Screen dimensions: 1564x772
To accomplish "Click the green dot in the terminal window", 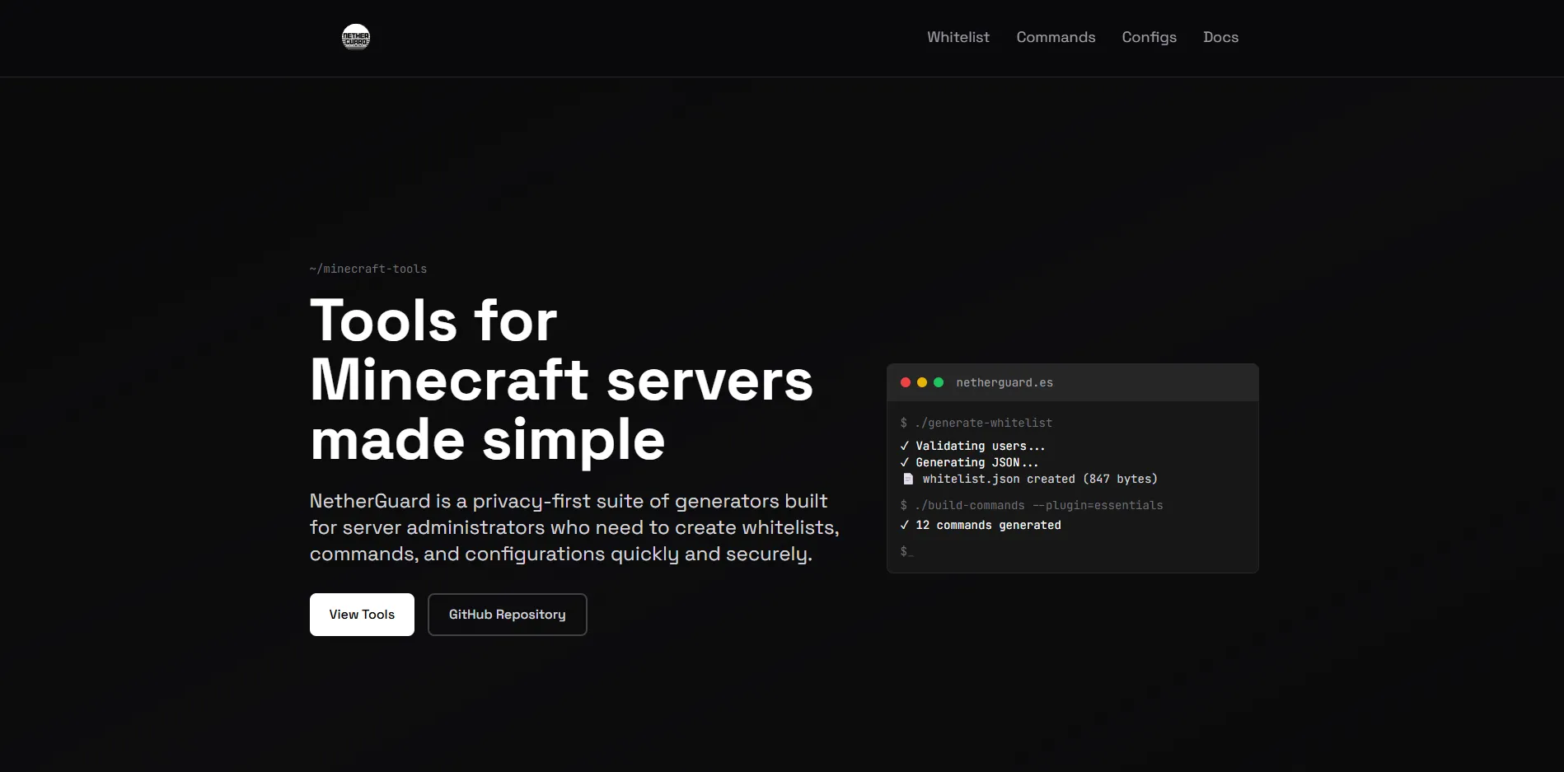I will click(939, 382).
